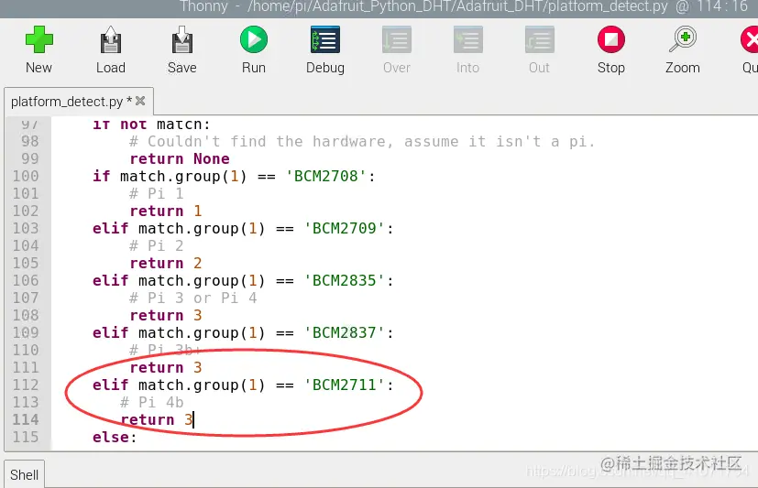
Task: Close the platform_detect.py tab
Action: click(140, 101)
